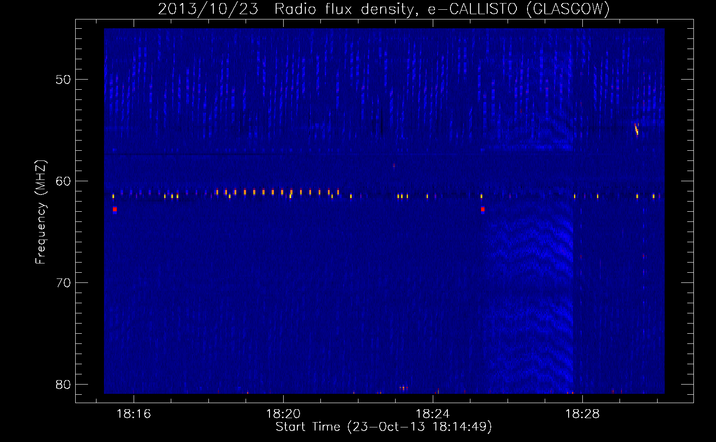The width and height of the screenshot is (716, 442).
Task: Select the 60 frequency tick label
Action: 63,181
